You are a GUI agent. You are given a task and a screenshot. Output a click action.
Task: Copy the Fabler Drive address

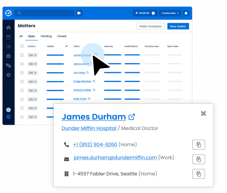[x=199, y=174]
